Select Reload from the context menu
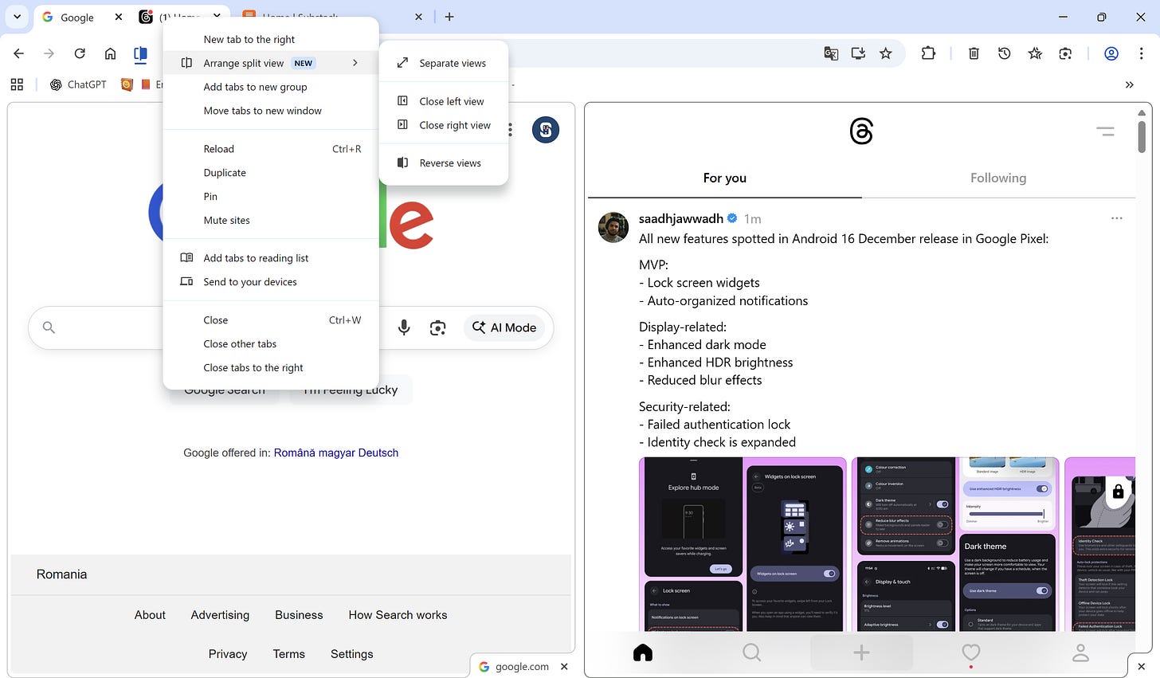 [271, 149]
